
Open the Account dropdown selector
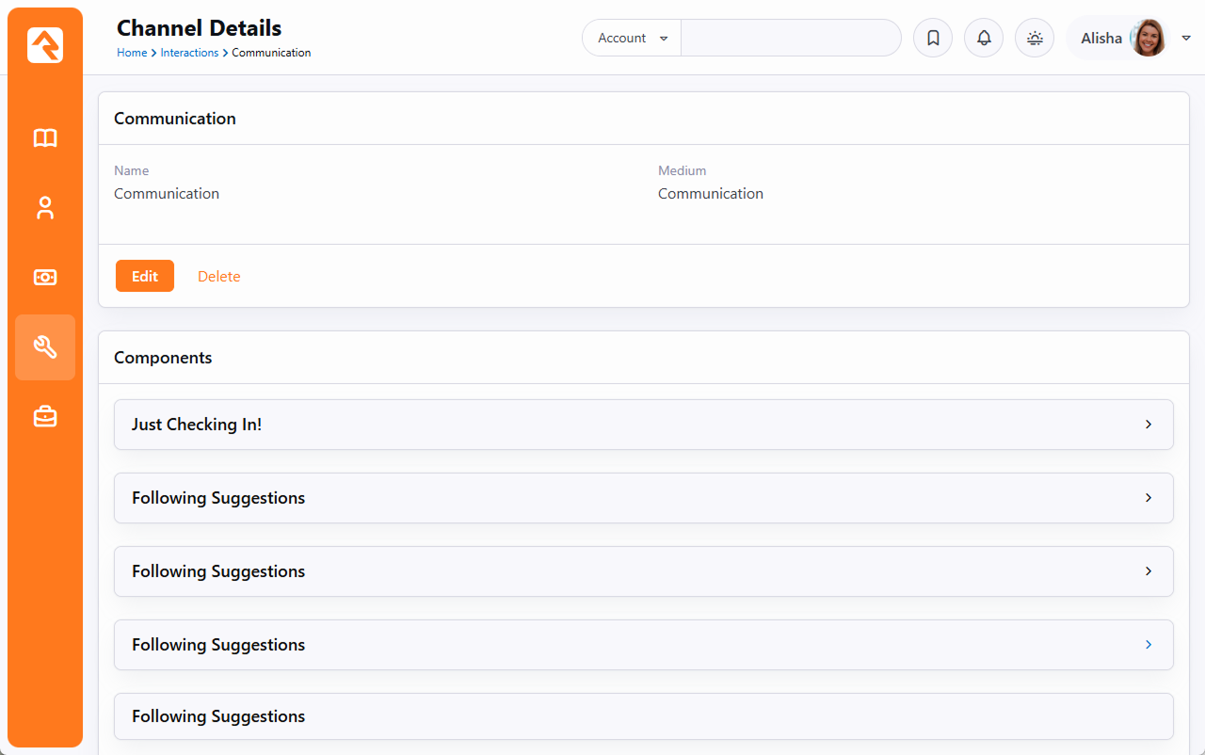[632, 39]
